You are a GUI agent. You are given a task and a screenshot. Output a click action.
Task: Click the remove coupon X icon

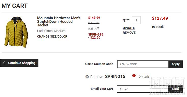(x=87, y=77)
